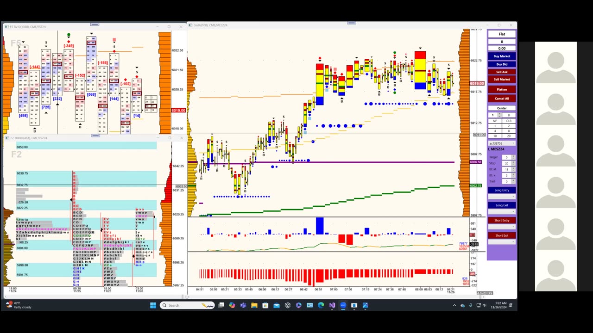Click the Cancel All button

pos(502,99)
